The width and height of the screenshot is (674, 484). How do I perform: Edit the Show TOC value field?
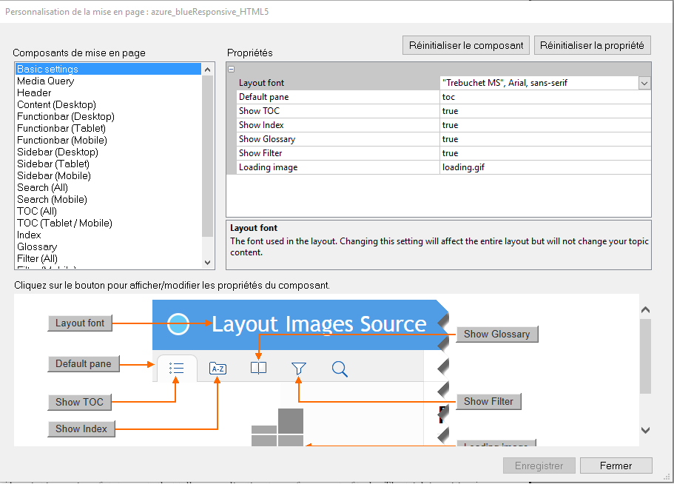pyautogui.click(x=545, y=111)
